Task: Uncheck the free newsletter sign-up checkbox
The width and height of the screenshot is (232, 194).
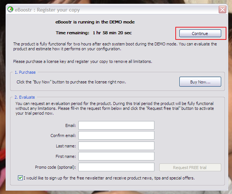Action: pos(20,178)
